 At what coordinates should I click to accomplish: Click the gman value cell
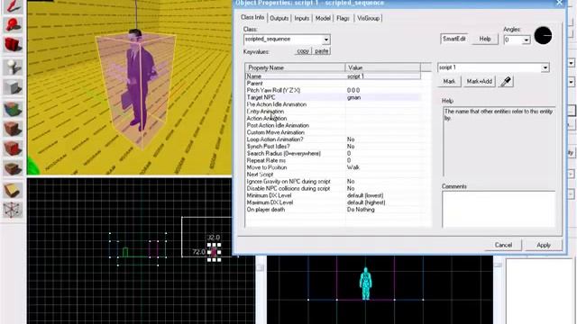click(x=383, y=97)
